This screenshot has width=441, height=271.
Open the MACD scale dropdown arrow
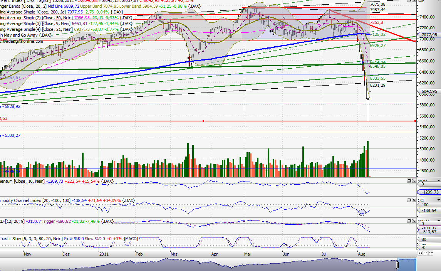[438, 220]
